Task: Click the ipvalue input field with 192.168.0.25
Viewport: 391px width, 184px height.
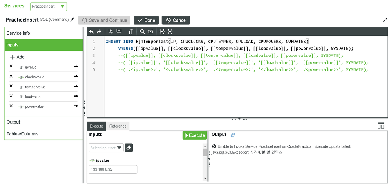Action: 113,169
